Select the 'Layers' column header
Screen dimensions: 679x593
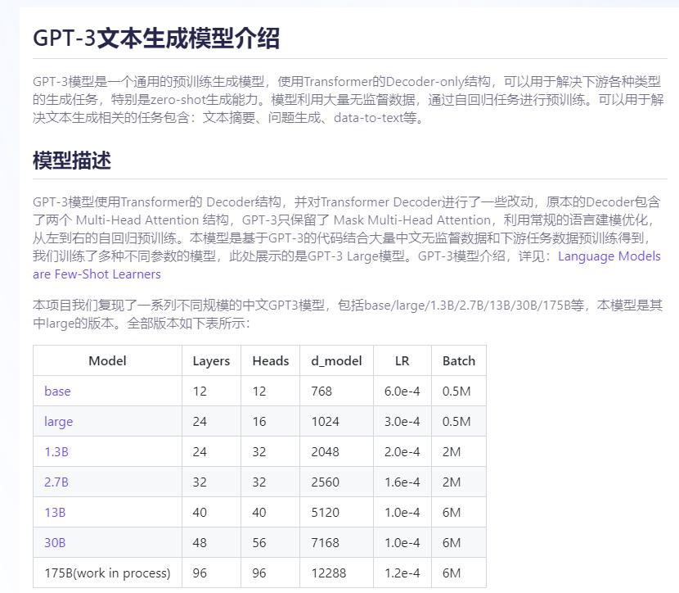coord(210,360)
